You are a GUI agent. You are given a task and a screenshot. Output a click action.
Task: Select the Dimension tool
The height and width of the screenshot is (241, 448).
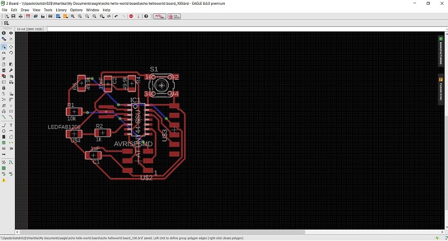pos(4,155)
